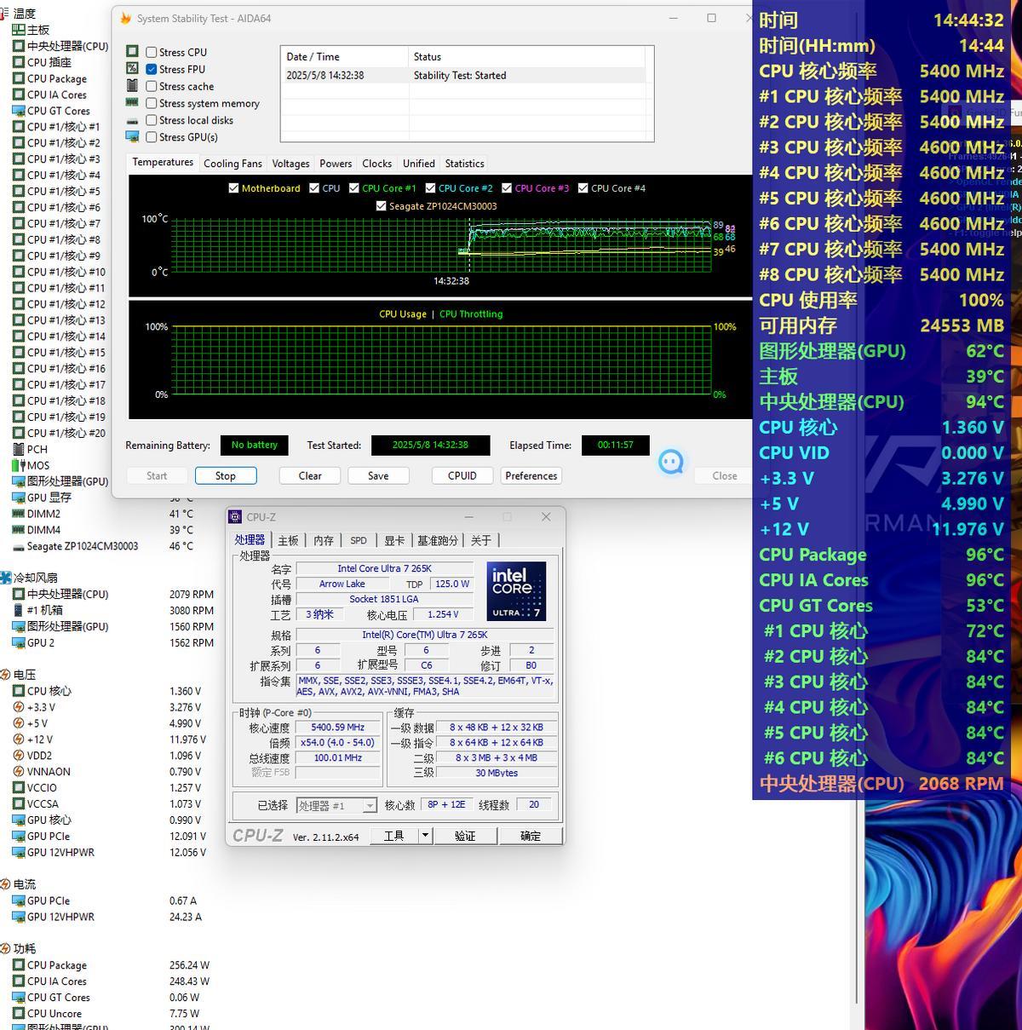Click the Clear button
Image resolution: width=1022 pixels, height=1030 pixels.
(310, 475)
